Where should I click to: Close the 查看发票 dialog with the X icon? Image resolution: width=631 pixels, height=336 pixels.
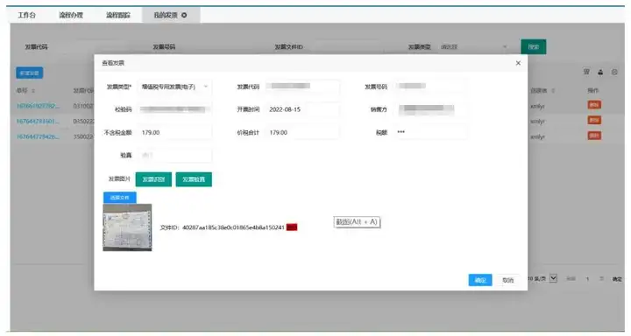(x=518, y=63)
